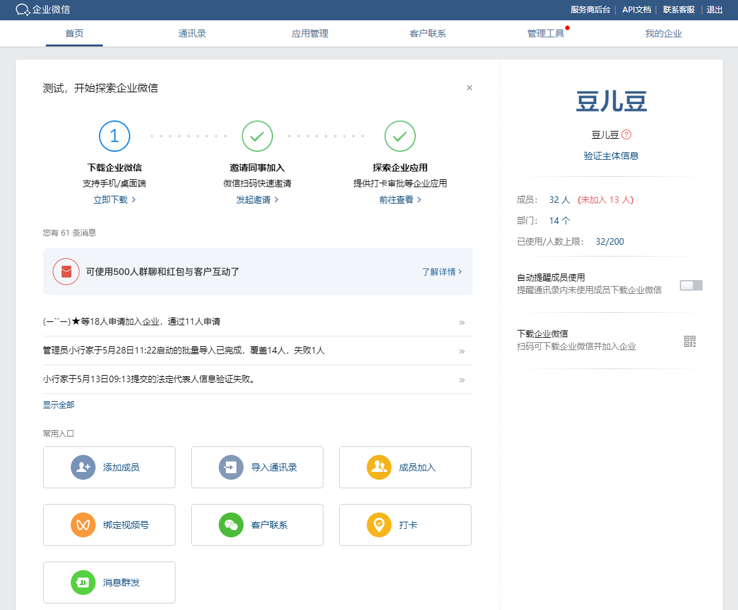Click the Customer Contact (客户联系) WeChat icon
The height and width of the screenshot is (610, 738).
pyautogui.click(x=231, y=525)
